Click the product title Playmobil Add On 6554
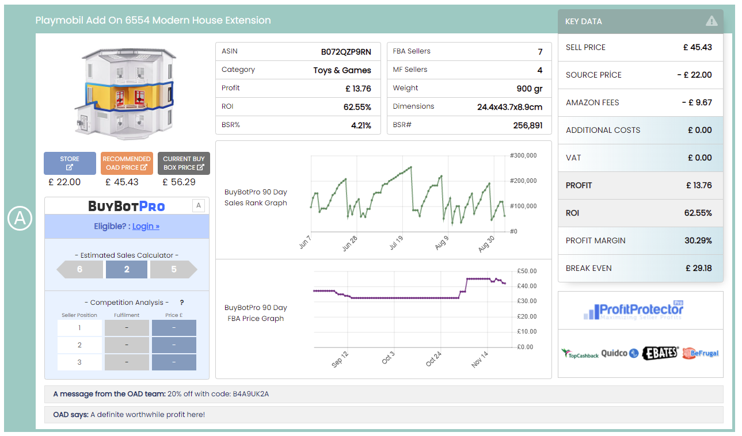 [153, 20]
